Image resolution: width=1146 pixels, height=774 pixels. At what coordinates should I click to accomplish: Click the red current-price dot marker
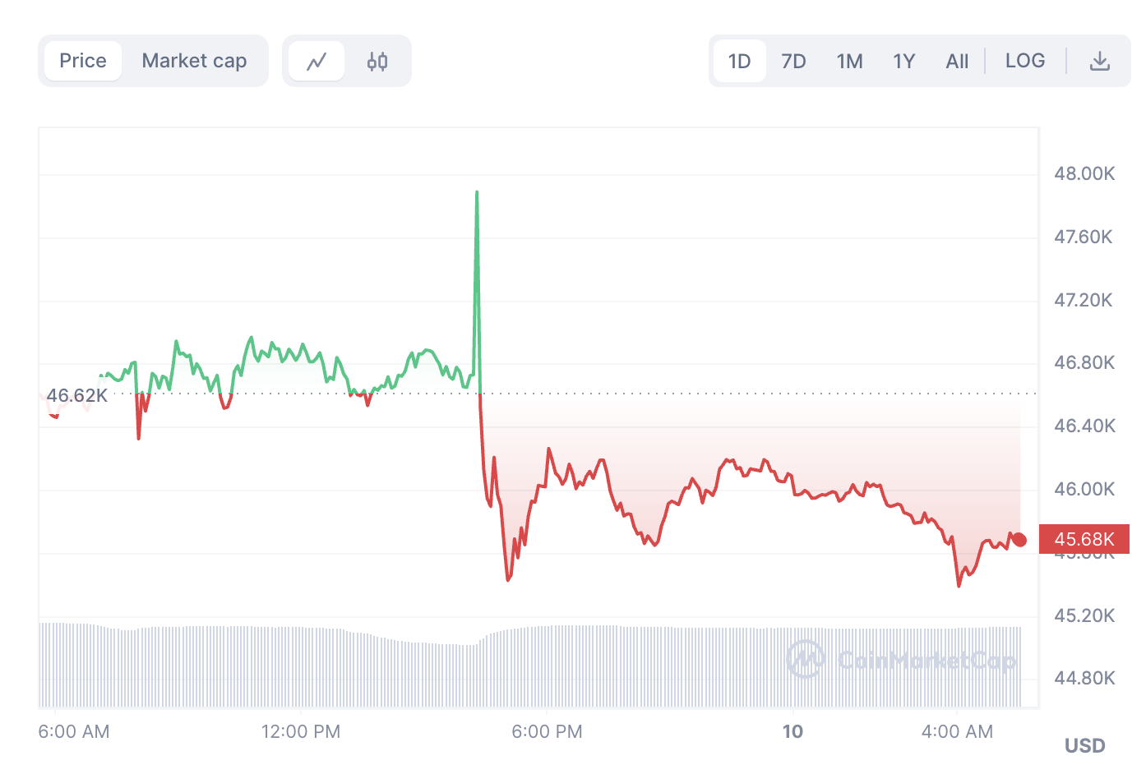pyautogui.click(x=1019, y=540)
